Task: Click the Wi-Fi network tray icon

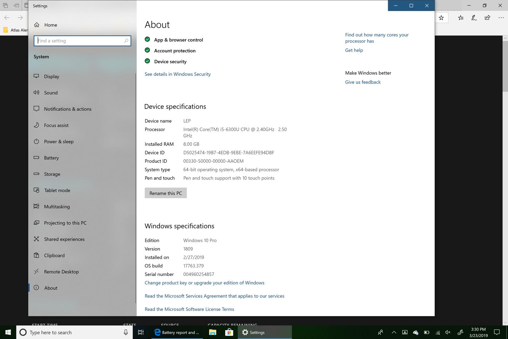Action: pyautogui.click(x=438, y=332)
